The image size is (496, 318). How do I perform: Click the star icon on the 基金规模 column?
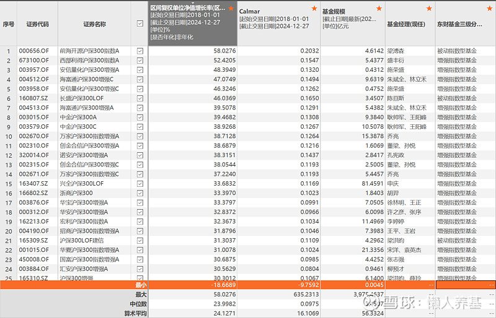click(379, 9)
